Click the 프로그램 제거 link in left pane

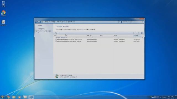(41, 29)
